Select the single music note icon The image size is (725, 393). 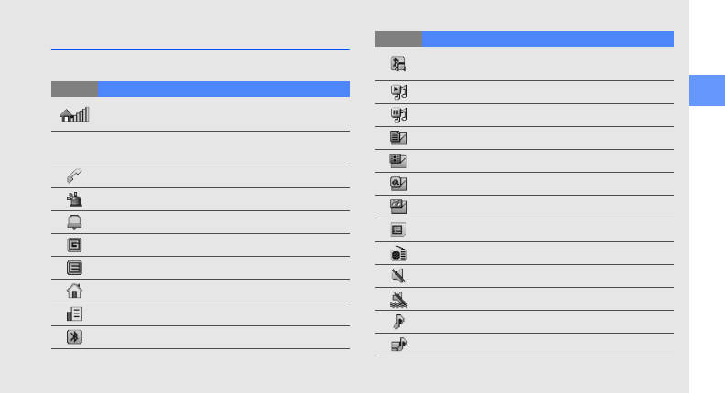click(398, 322)
